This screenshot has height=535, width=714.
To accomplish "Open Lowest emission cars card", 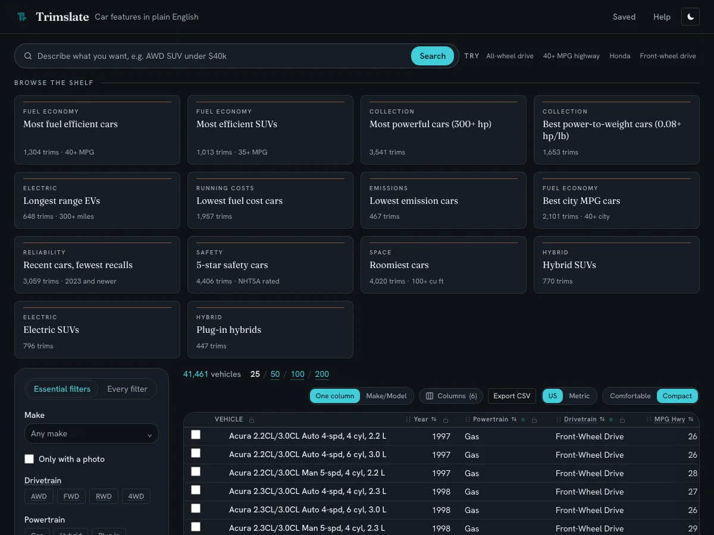I will 443,200.
